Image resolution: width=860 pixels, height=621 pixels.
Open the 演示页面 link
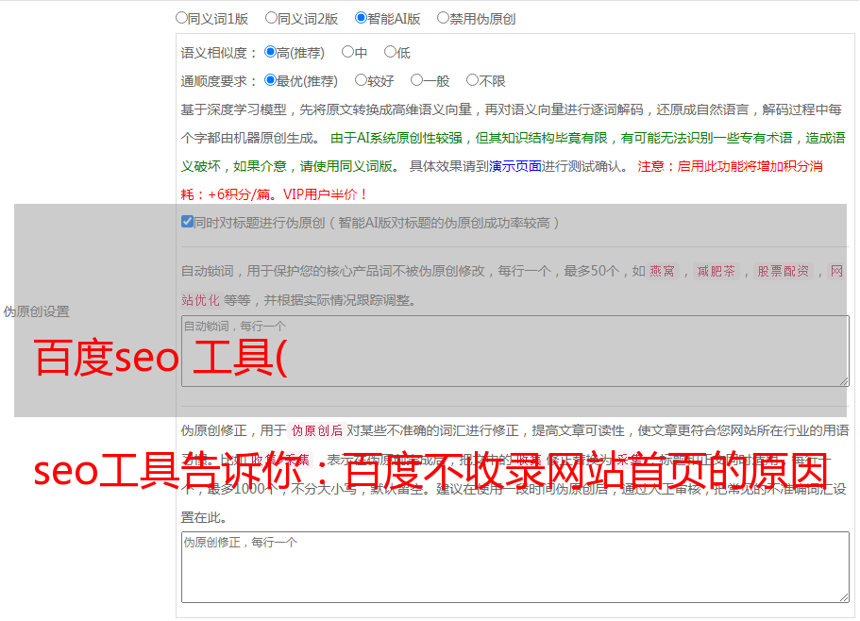coord(514,166)
